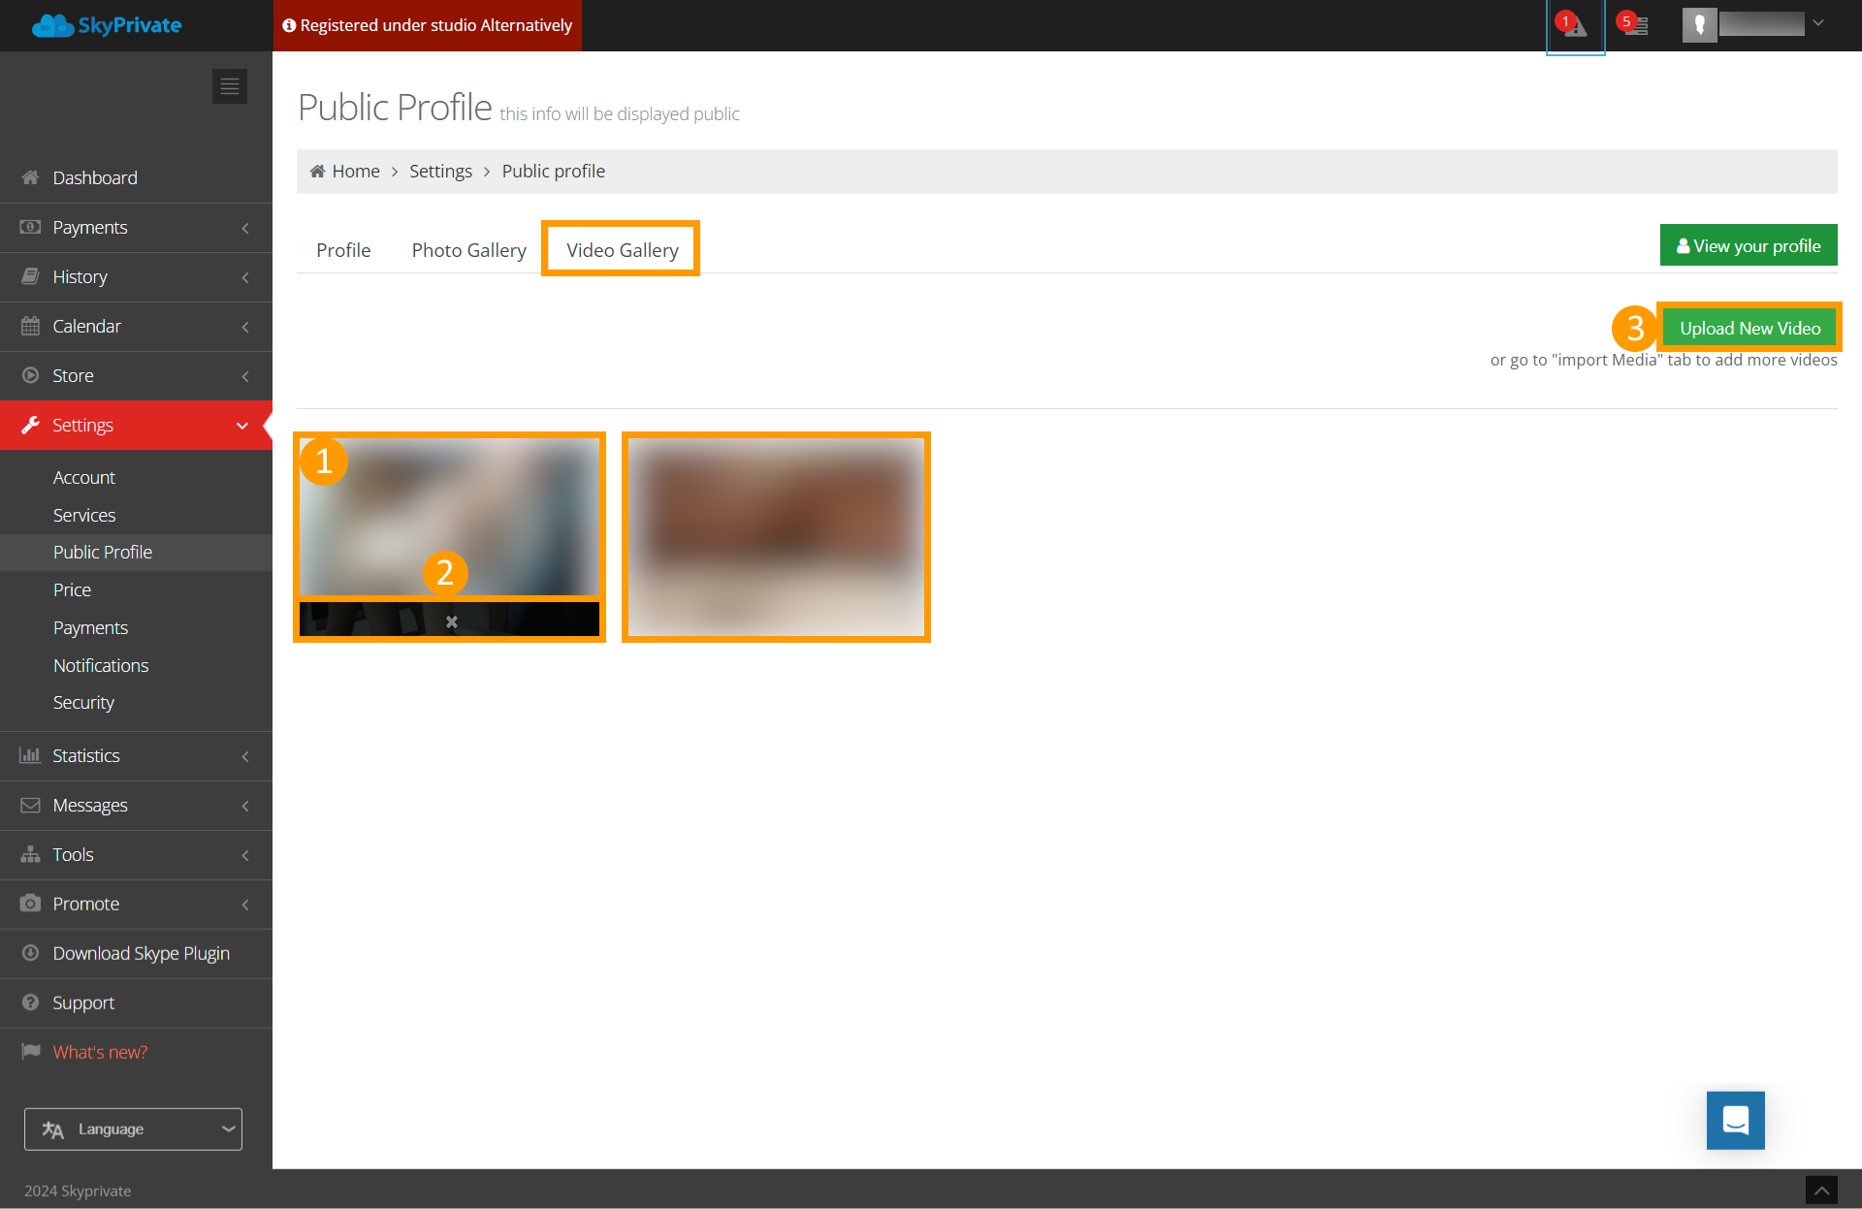Switch to the Photo Gallery tab
Screen dimensions: 1862x1209
click(x=468, y=250)
